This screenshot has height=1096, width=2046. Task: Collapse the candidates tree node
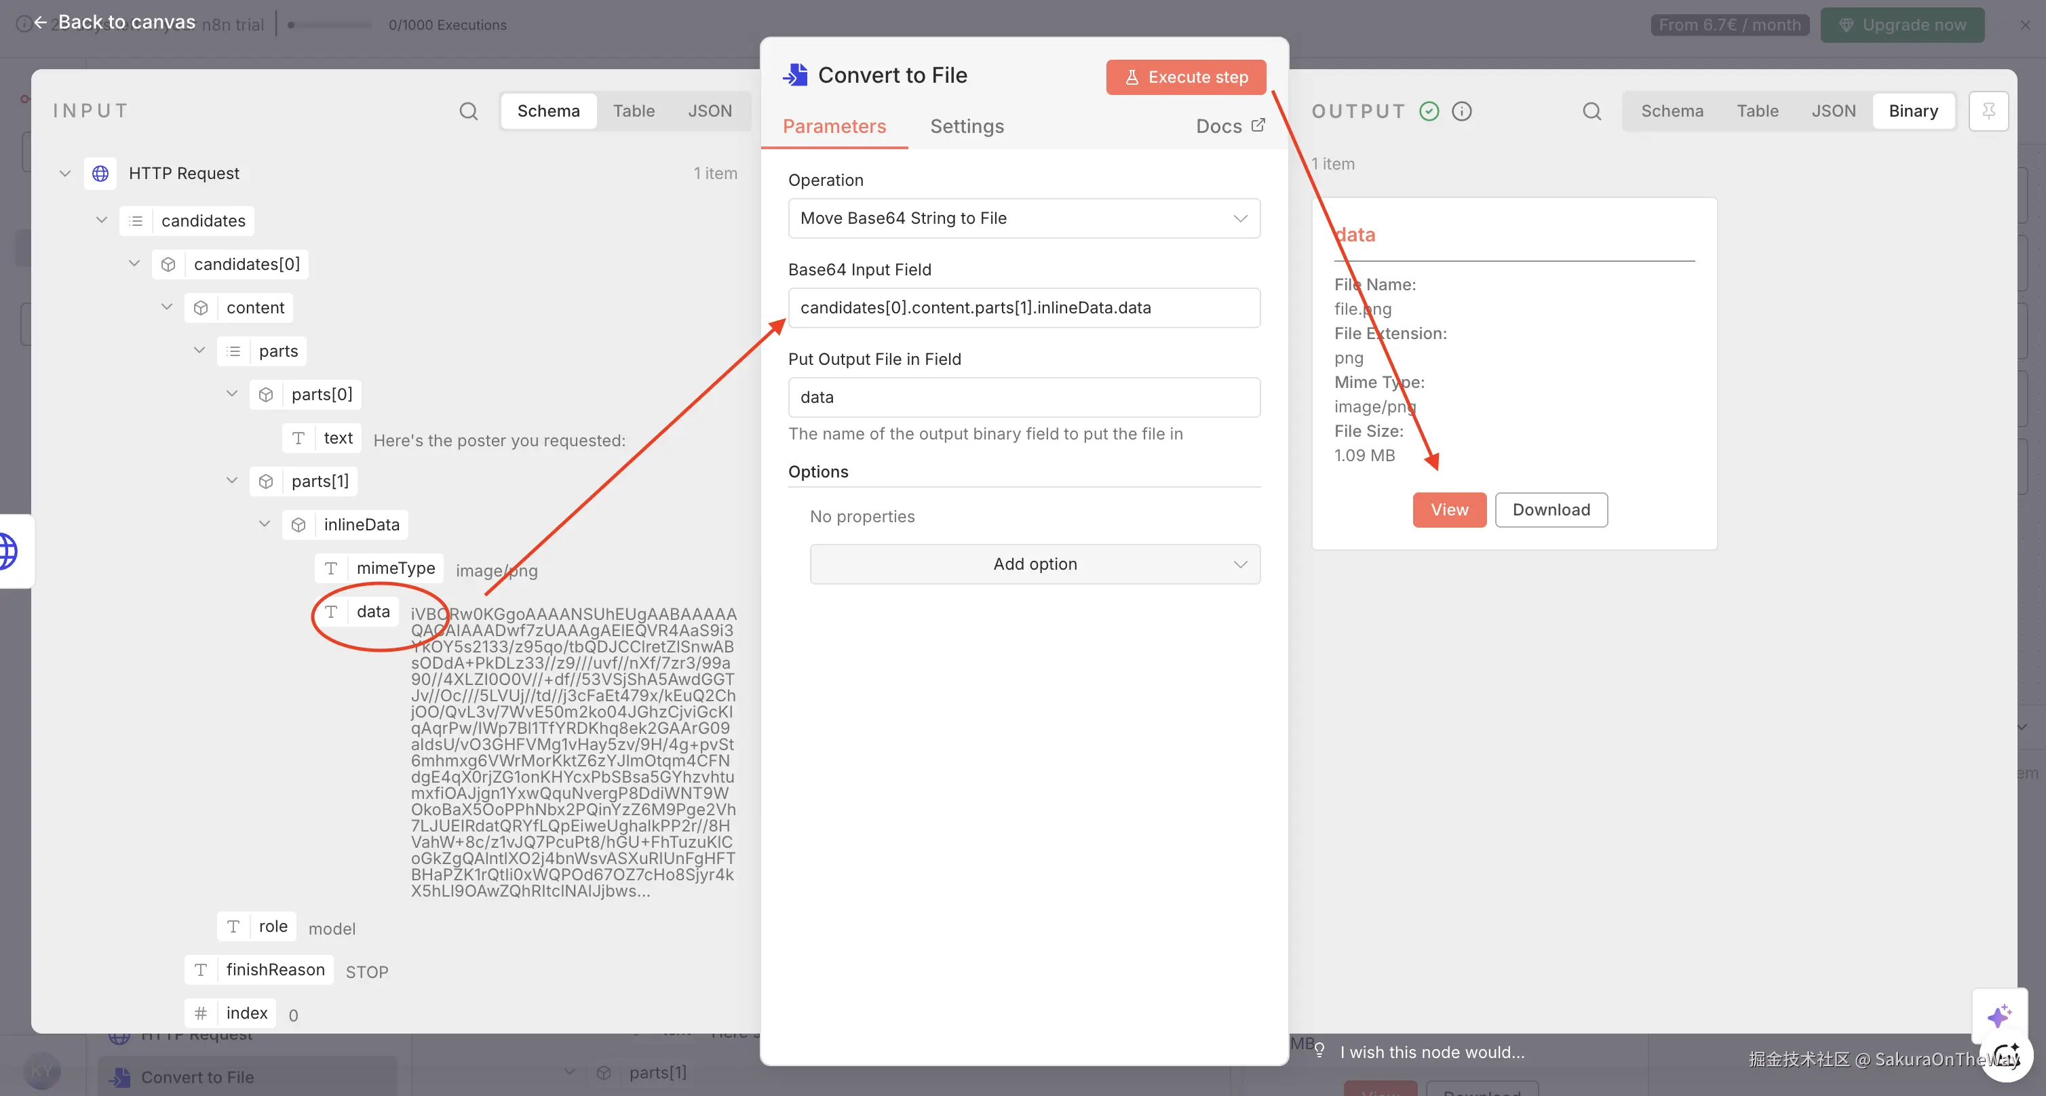pyautogui.click(x=102, y=220)
